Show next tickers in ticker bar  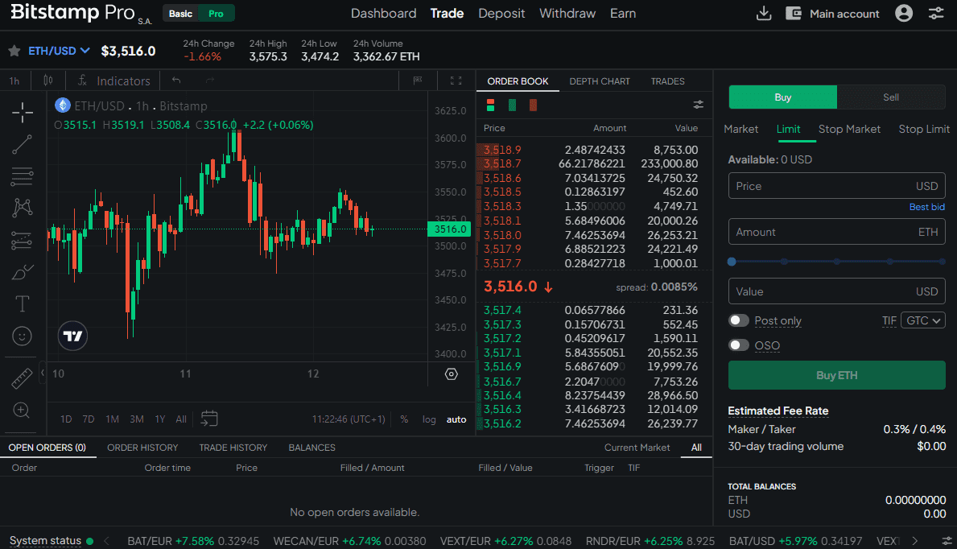pos(914,540)
